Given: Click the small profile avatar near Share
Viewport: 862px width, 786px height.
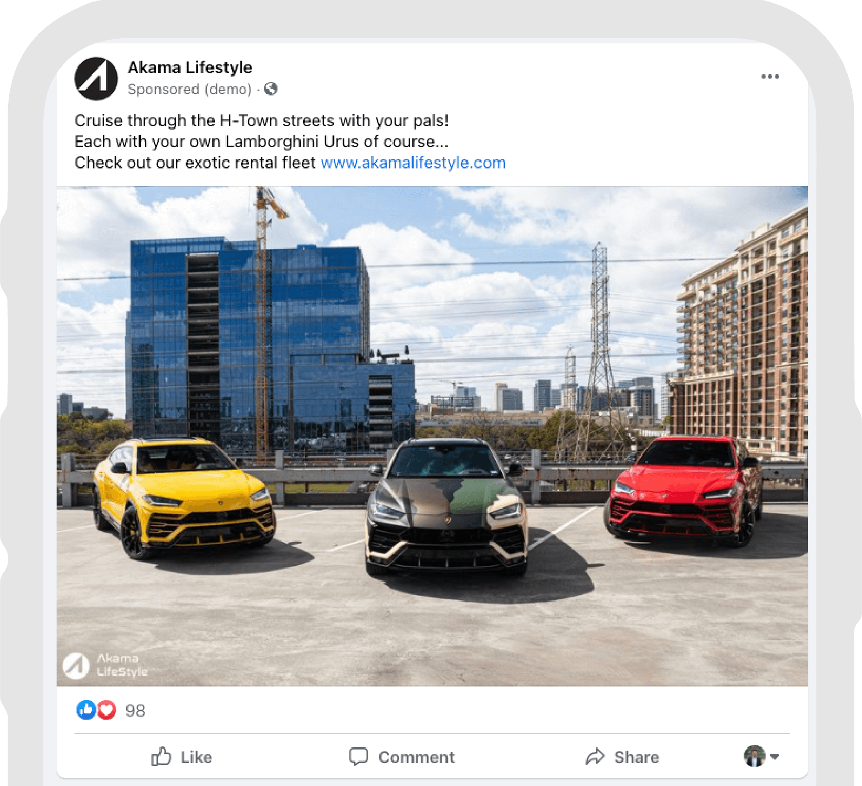Looking at the screenshot, I should coord(754,756).
